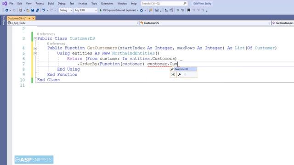Image resolution: width=294 pixels, height=165 pixels.
Task: Select CustomerID in the IntelliSense list
Action: (x=184, y=69)
